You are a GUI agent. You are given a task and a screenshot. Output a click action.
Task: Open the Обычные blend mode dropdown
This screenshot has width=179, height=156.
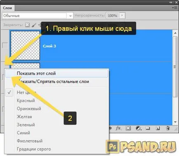click(38, 16)
